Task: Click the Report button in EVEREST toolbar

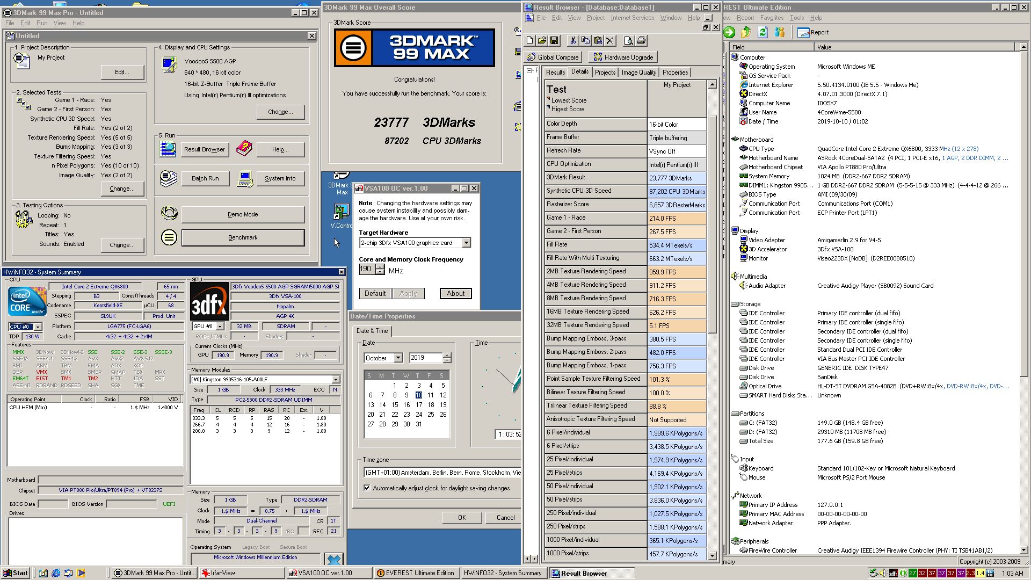Action: [x=813, y=32]
